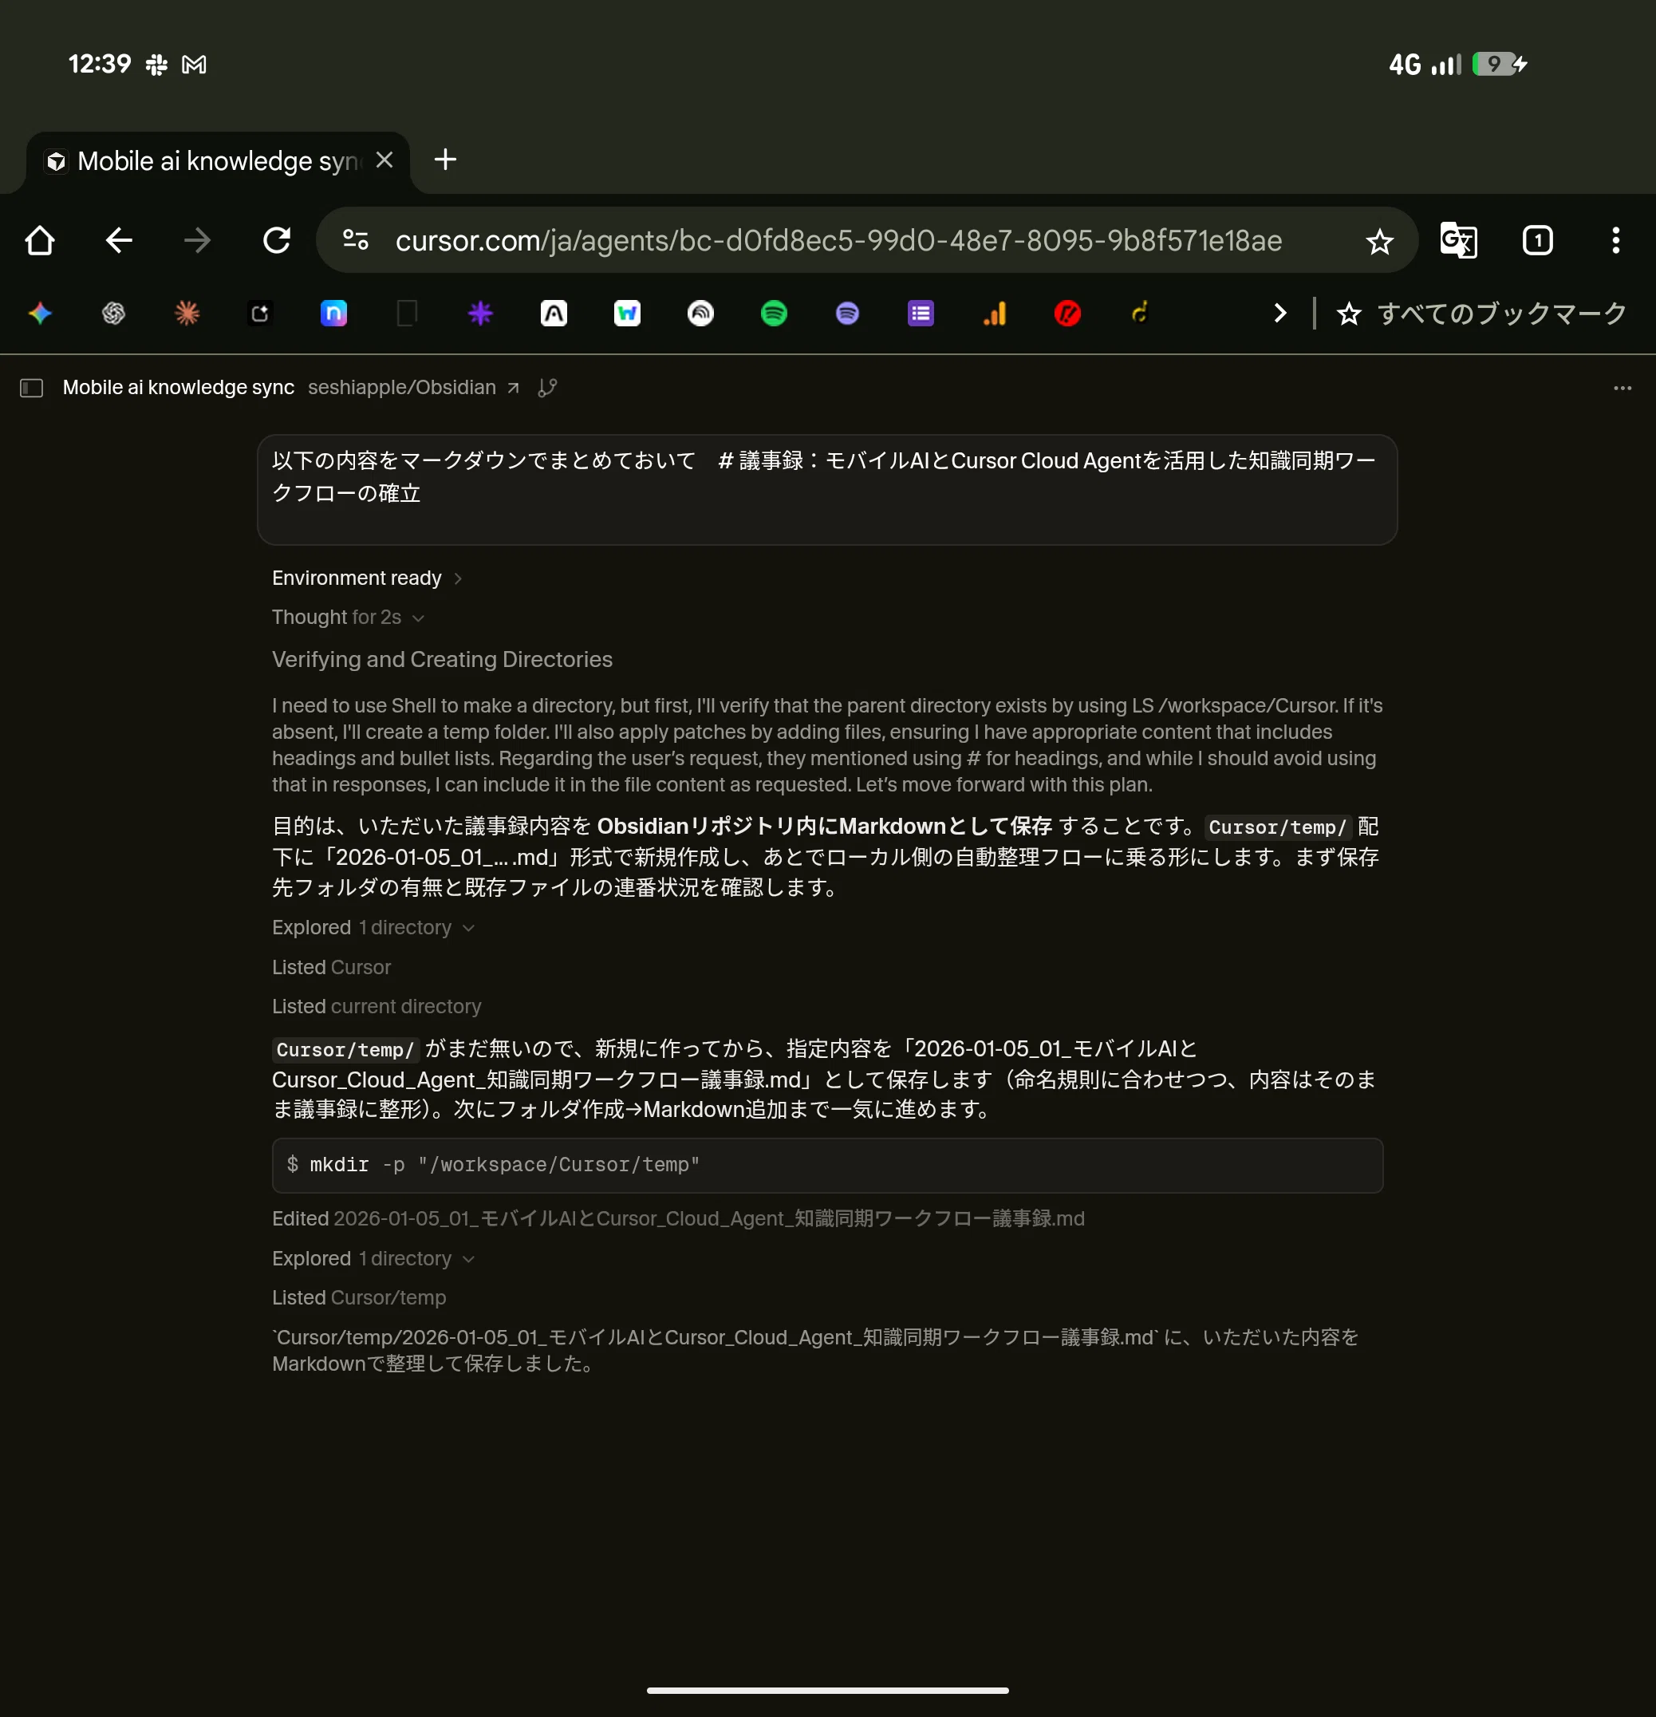Open the purple asterisk bookmark
The image size is (1656, 1717).
(480, 313)
